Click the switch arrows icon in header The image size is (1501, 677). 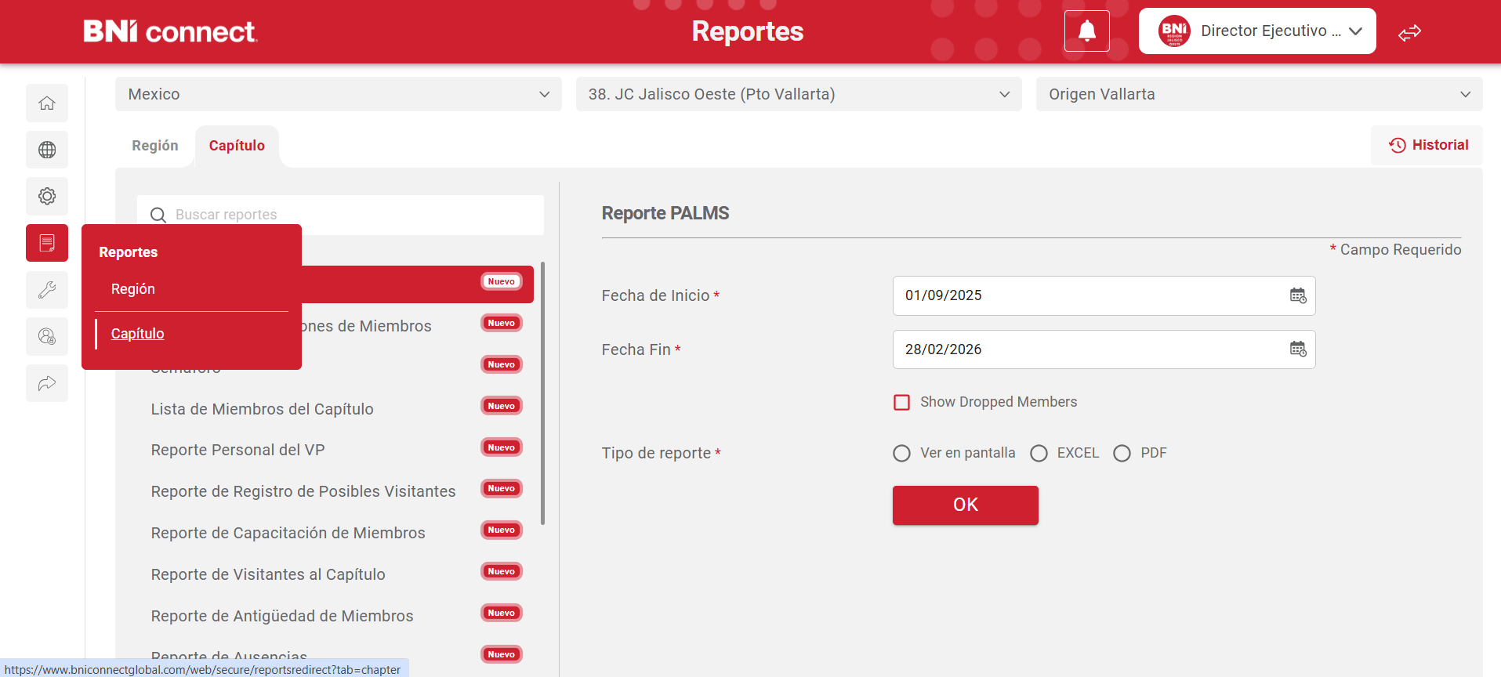click(x=1409, y=33)
